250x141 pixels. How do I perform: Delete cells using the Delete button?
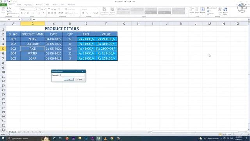[197, 11]
